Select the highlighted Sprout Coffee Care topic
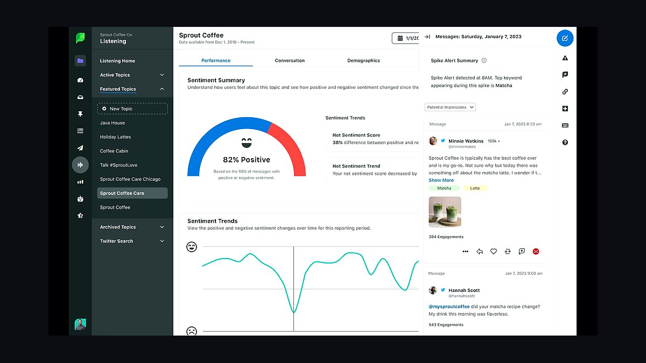This screenshot has height=363, width=646. [132, 193]
